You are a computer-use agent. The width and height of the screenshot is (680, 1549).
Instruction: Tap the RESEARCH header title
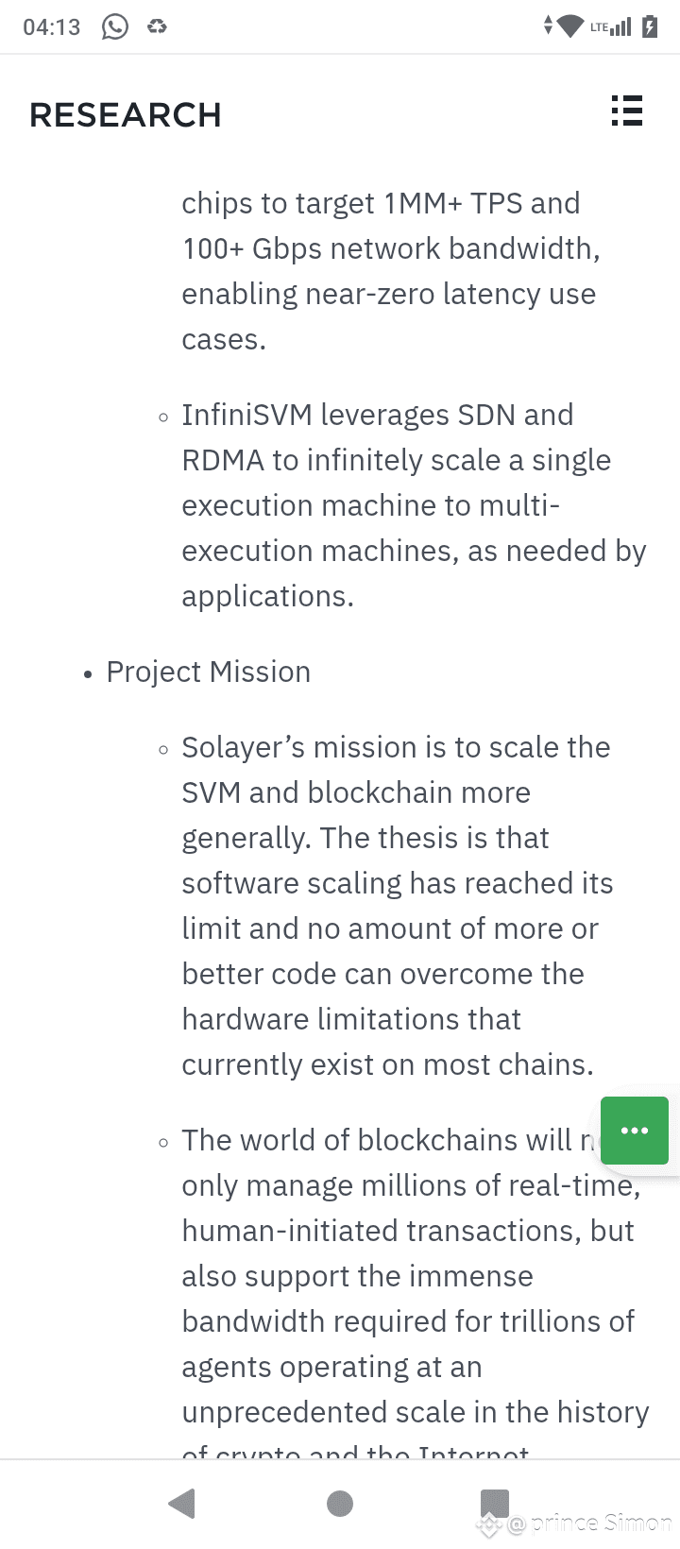click(x=126, y=115)
